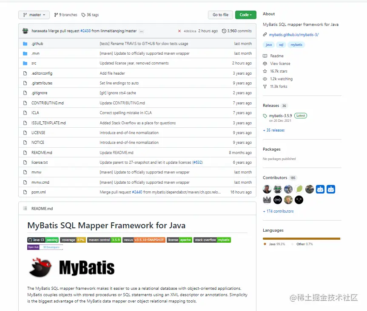Open the master branch dropdown
Screen dimensions: 367x311
click(34, 15)
